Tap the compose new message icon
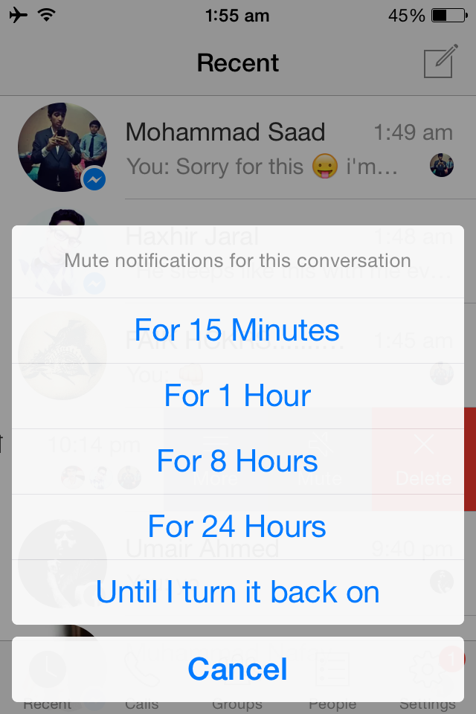This screenshot has width=476, height=714. 440,61
